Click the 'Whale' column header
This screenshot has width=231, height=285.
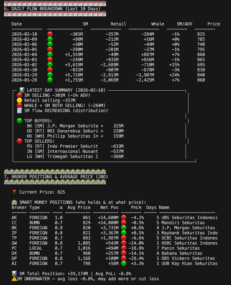click(158, 24)
